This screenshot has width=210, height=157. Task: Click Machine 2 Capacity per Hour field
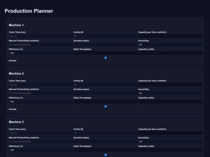[171, 85]
